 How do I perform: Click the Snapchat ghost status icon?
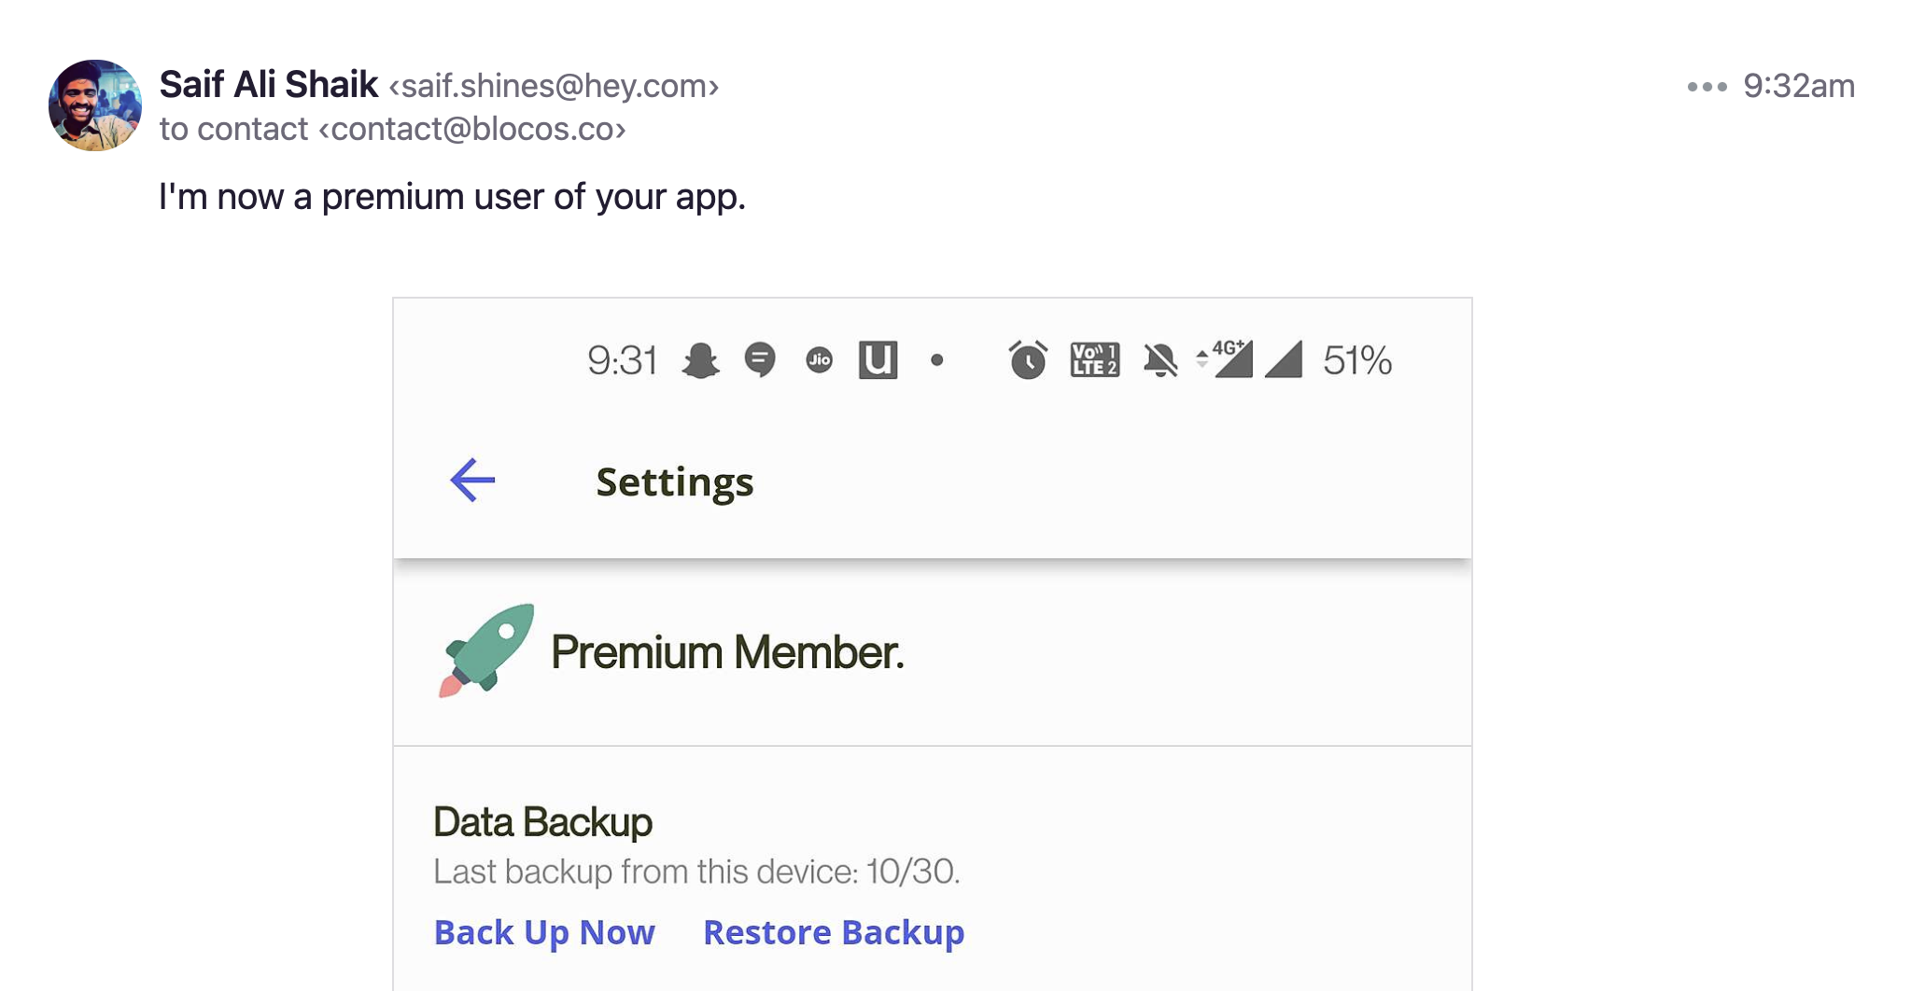pyautogui.click(x=700, y=360)
